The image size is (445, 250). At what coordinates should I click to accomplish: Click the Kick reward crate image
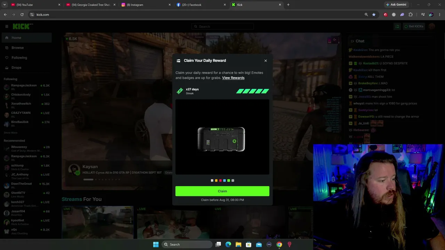[x=221, y=139]
